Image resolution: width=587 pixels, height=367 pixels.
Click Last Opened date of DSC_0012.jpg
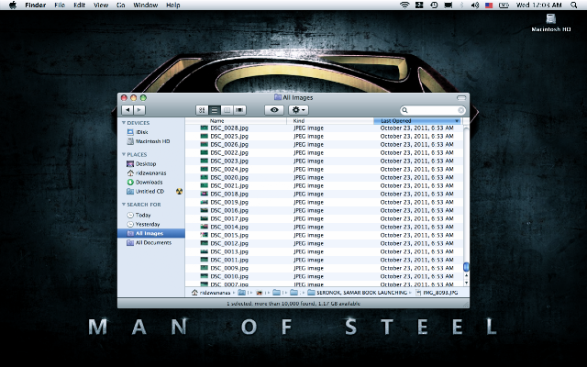(x=416, y=243)
